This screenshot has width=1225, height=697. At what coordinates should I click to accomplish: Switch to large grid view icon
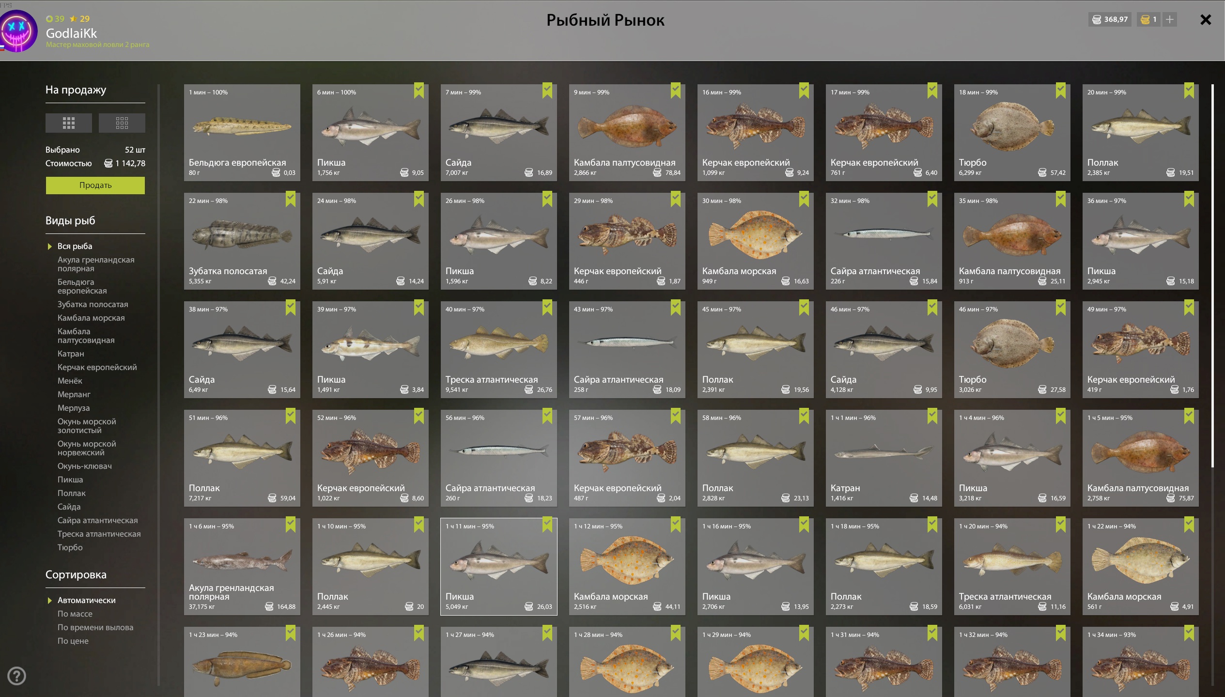68,123
